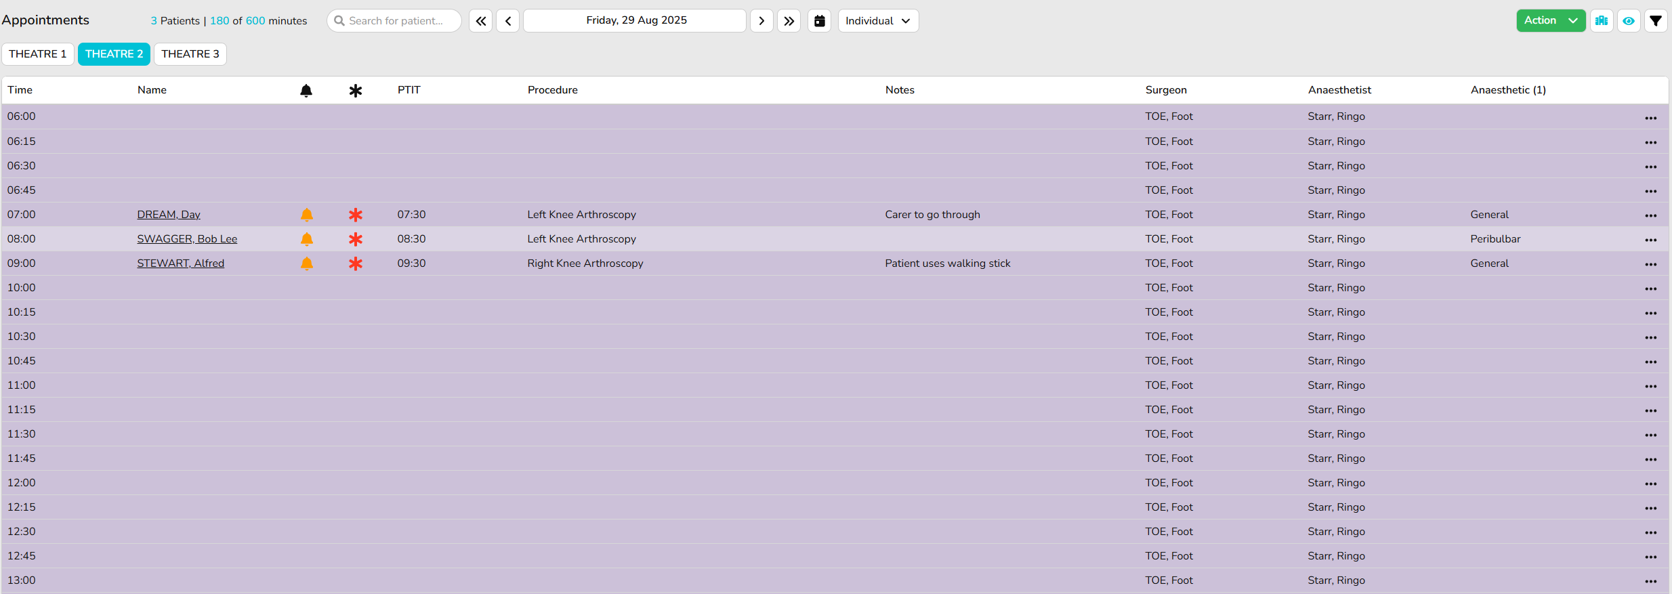Switch to the THEATRE 3 tab
This screenshot has width=1672, height=594.
(x=190, y=54)
